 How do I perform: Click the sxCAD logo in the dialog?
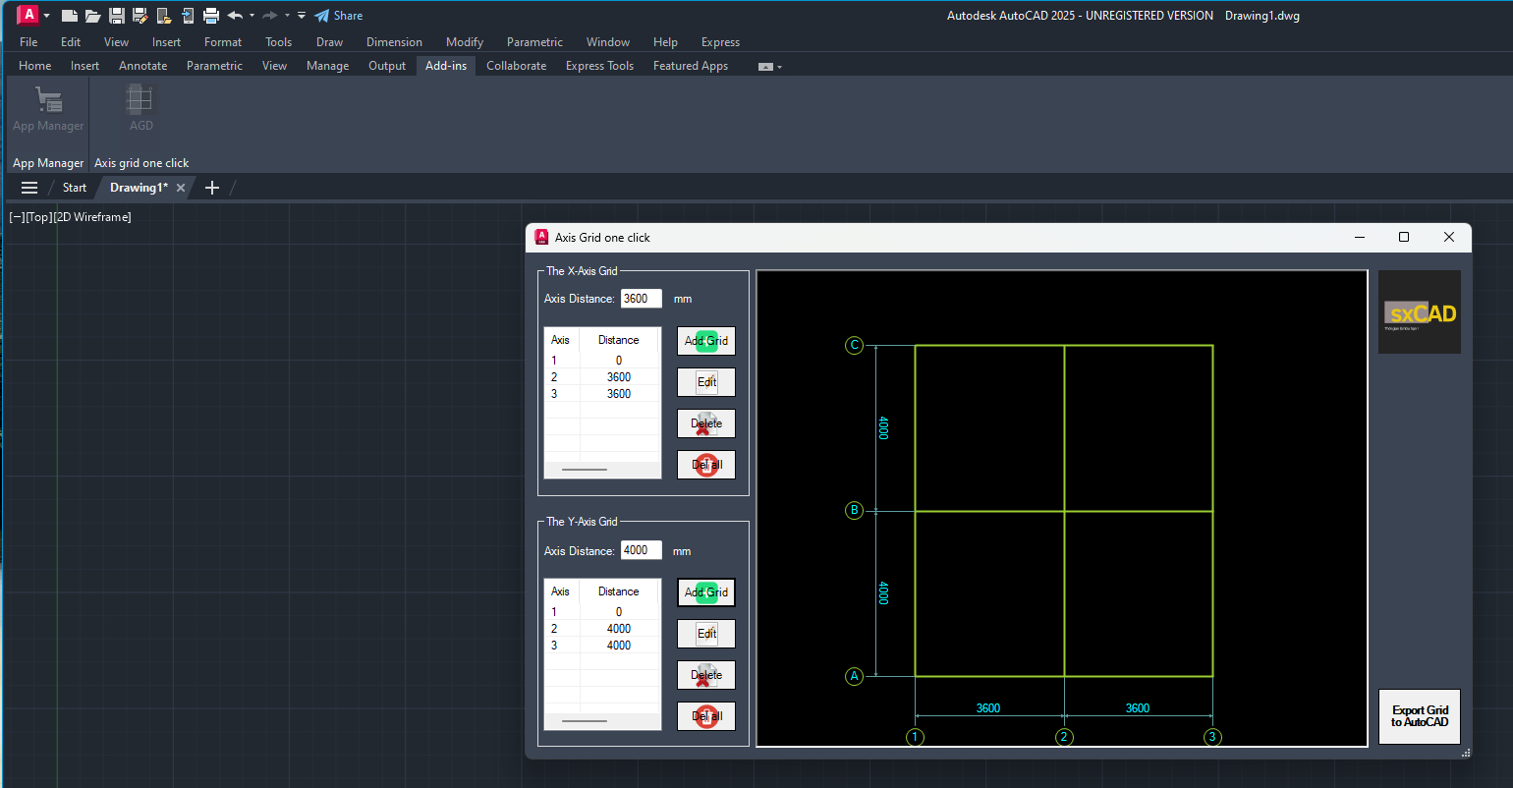click(1420, 312)
